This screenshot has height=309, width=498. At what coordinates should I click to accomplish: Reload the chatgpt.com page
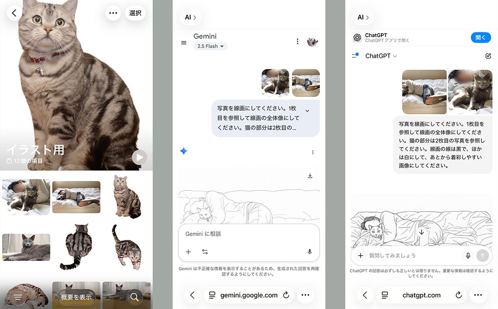(x=458, y=295)
